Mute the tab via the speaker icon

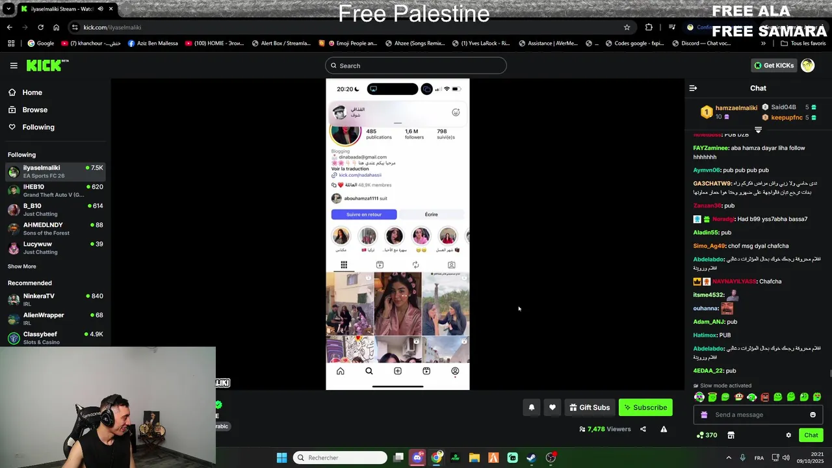tap(100, 9)
